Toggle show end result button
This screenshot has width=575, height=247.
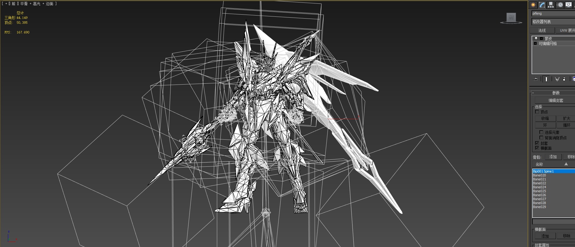[x=546, y=79]
